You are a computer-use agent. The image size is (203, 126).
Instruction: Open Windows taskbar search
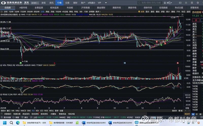pyautogui.click(x=11, y=123)
